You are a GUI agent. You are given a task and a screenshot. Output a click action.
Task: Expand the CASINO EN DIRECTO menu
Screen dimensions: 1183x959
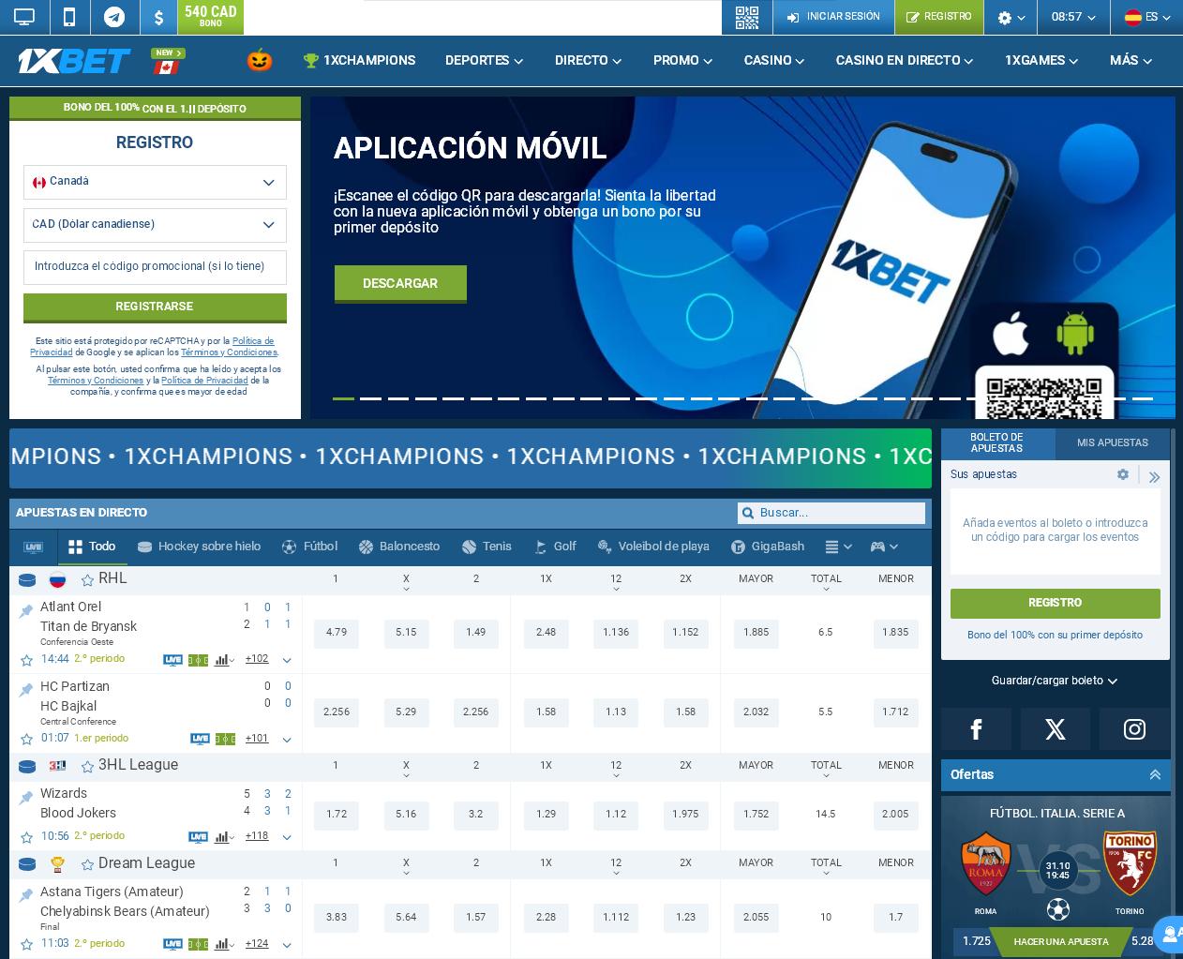pos(904,60)
